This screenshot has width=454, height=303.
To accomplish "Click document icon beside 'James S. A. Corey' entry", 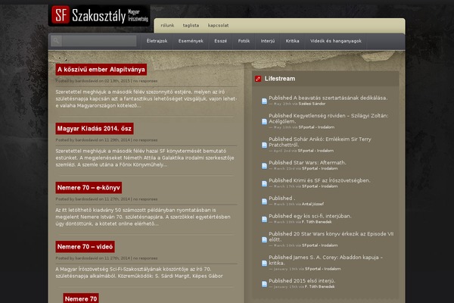I will point(264,264).
